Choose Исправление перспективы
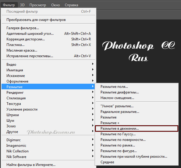The image size is (181, 168). [48, 56]
